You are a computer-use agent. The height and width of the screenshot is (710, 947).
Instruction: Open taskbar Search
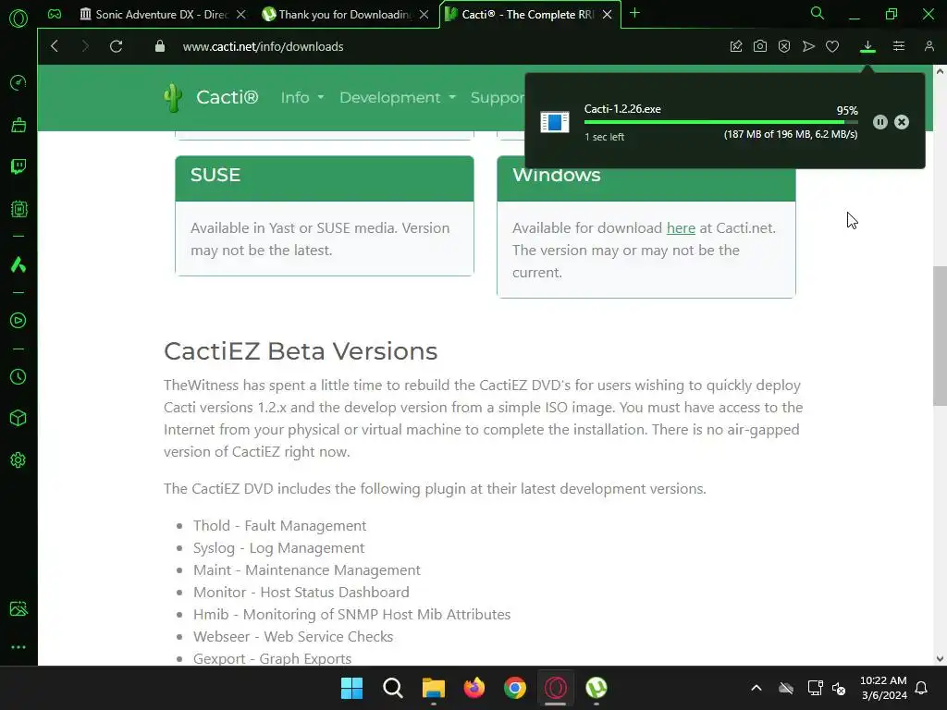392,688
